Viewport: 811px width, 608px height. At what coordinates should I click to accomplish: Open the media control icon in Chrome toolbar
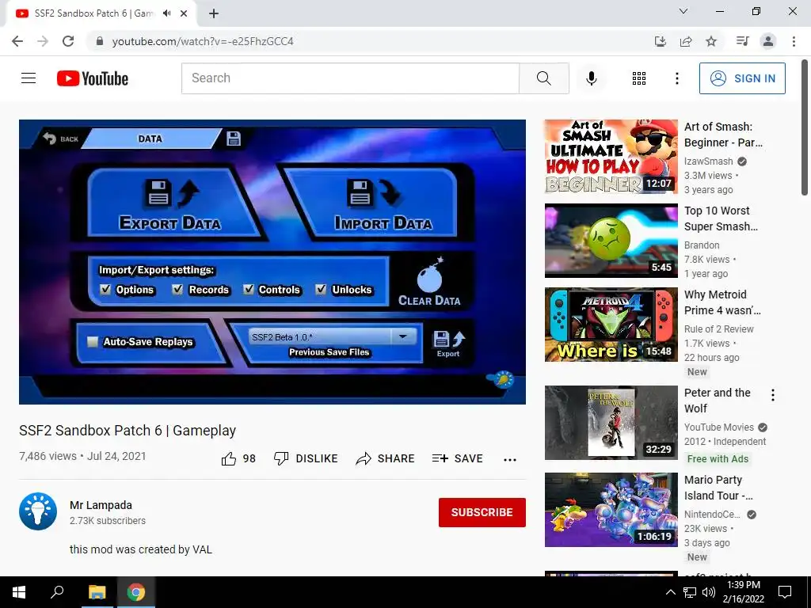(742, 41)
